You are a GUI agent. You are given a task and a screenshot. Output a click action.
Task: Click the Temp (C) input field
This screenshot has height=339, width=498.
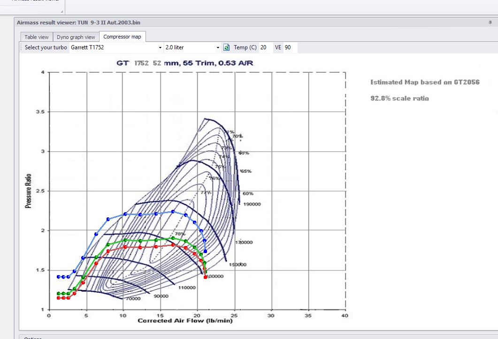[x=266, y=47]
